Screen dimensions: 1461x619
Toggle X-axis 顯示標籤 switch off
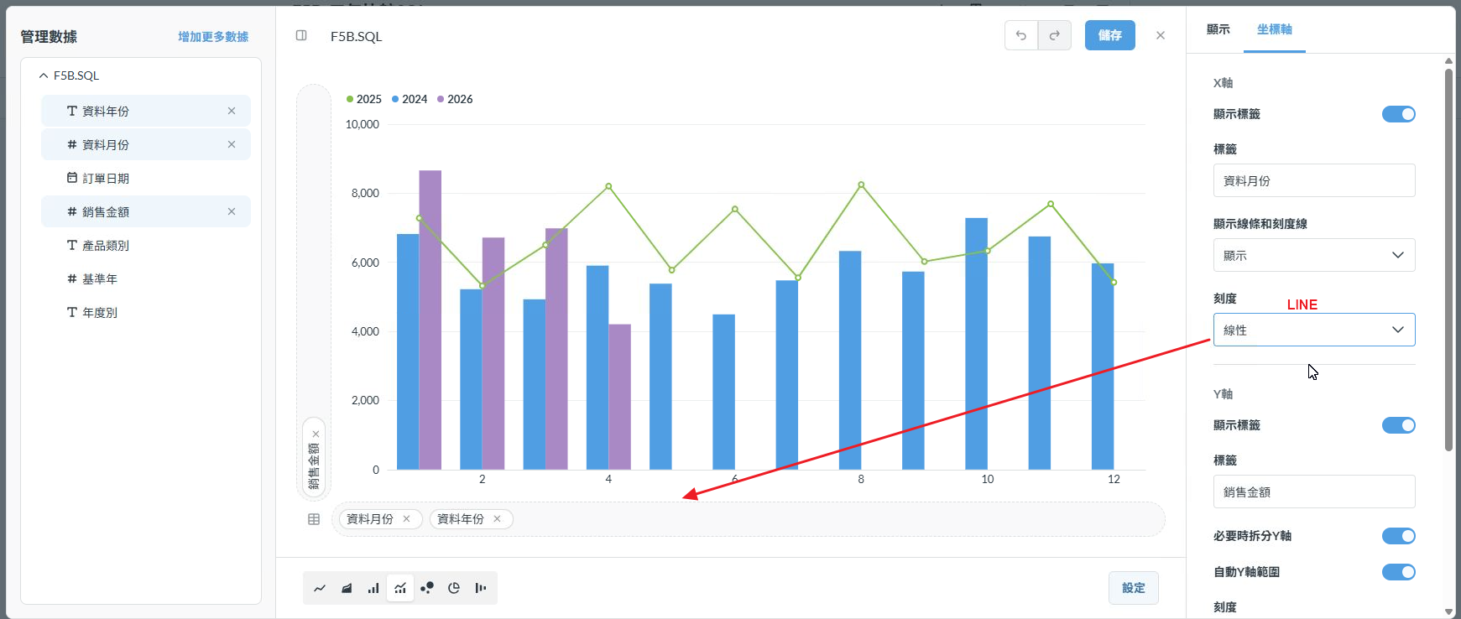[1398, 114]
